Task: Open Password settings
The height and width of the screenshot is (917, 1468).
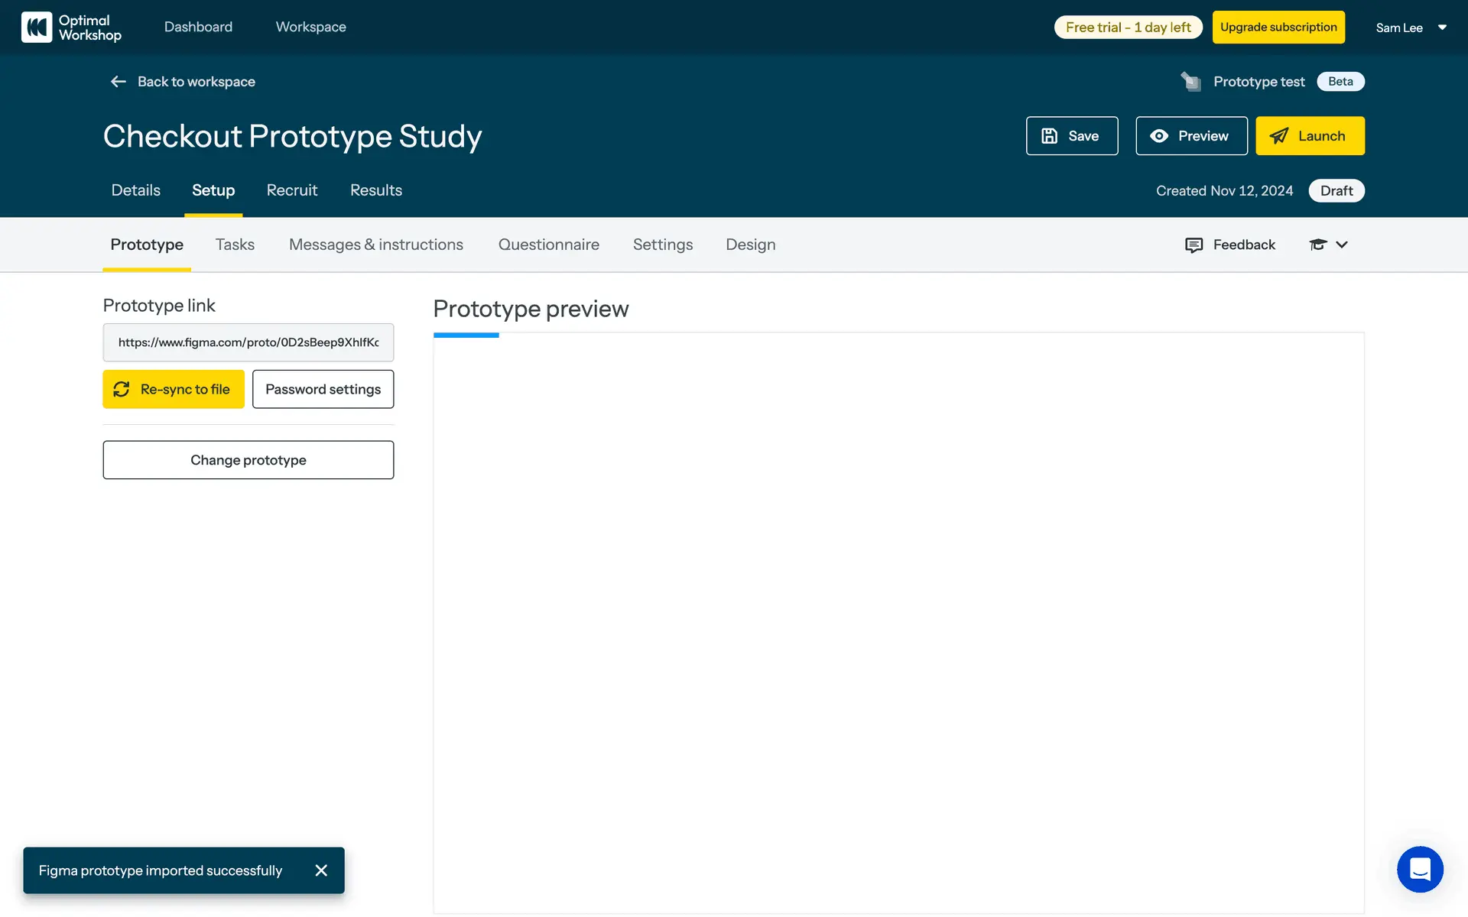Action: (323, 389)
